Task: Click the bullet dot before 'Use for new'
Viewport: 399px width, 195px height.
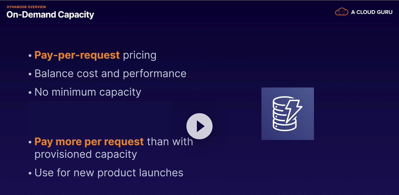Action: [x=30, y=173]
